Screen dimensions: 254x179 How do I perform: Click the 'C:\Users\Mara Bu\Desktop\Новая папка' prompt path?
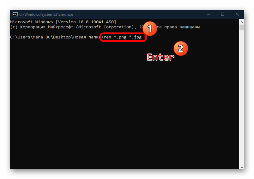[56, 37]
